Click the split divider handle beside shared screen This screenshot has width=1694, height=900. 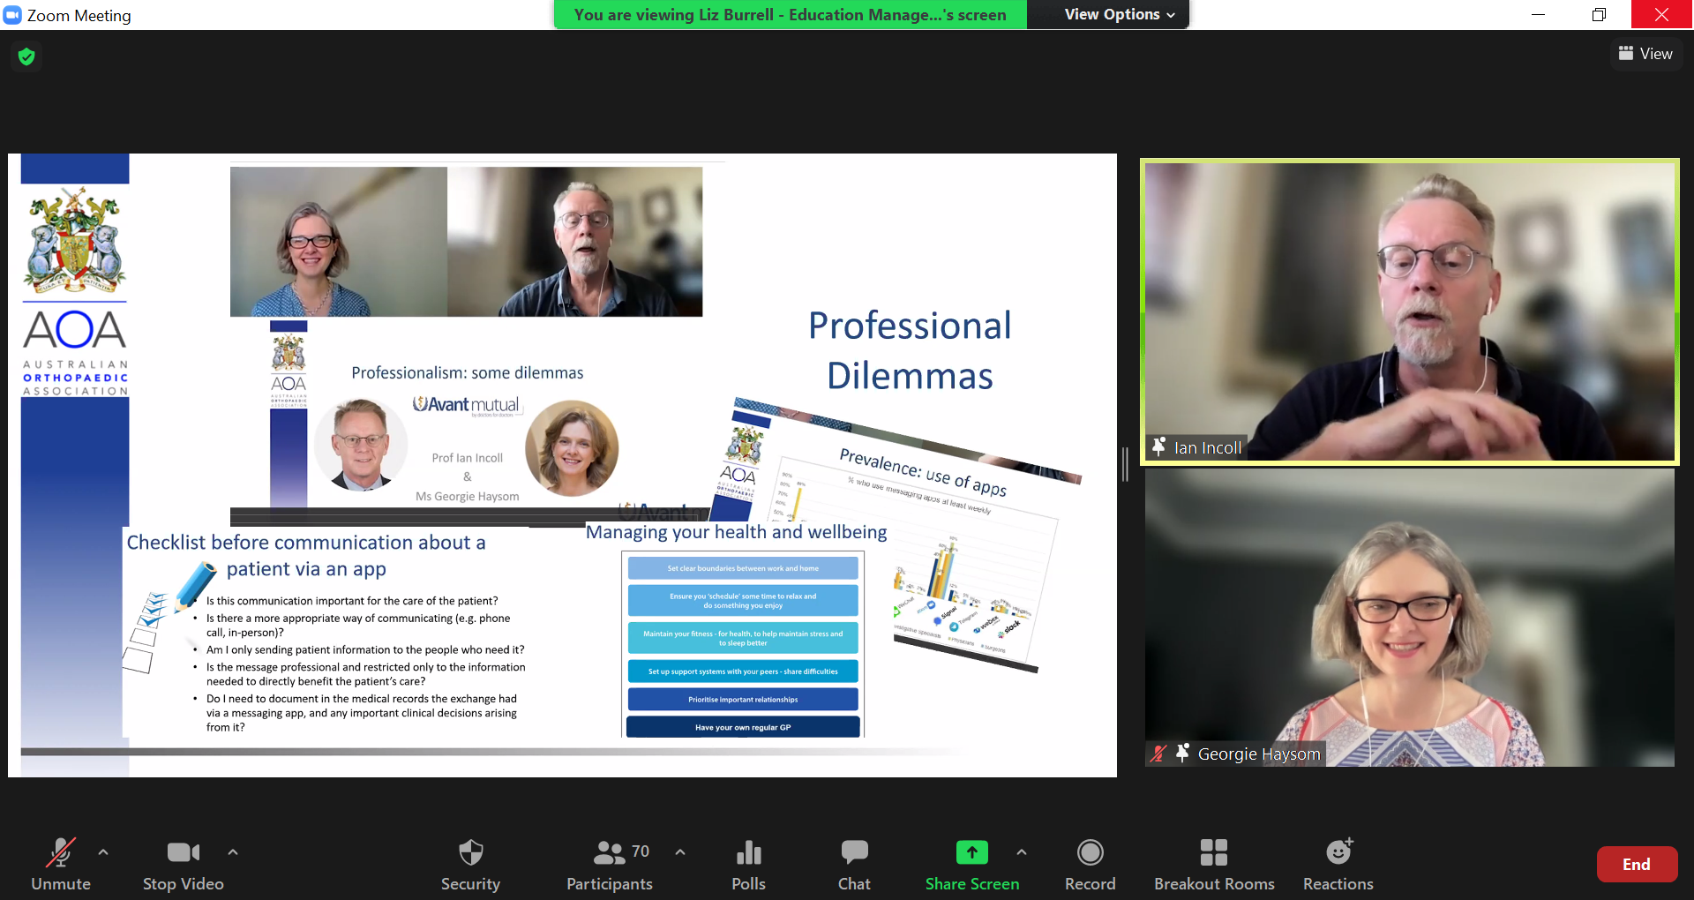(x=1126, y=464)
